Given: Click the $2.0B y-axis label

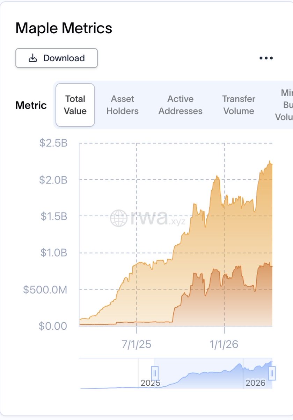Looking at the screenshot, I should coord(54,180).
